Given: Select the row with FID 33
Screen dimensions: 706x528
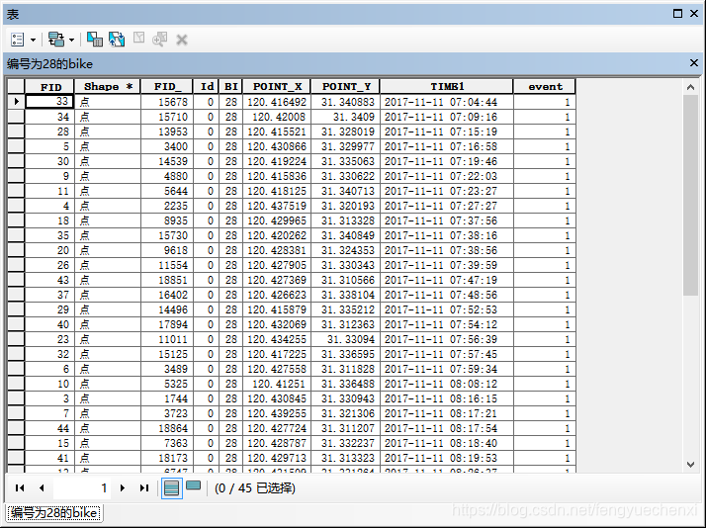Looking at the screenshot, I should click(x=16, y=102).
